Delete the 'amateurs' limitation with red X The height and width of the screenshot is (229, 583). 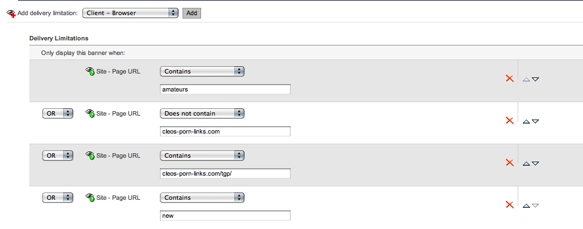click(510, 79)
